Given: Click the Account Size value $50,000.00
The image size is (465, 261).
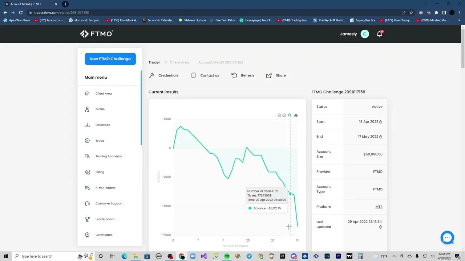Looking at the screenshot, I should [373, 154].
